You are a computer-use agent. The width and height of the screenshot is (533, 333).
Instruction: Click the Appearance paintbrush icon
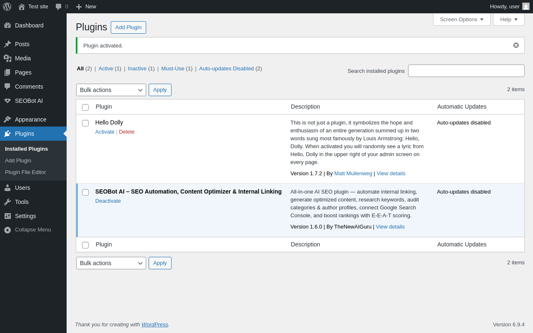[x=7, y=119]
